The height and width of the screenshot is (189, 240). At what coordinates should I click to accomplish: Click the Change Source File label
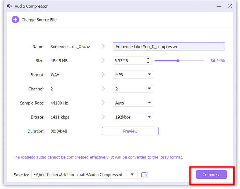pos(39,20)
